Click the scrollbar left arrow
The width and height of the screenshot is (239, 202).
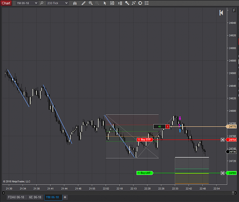pyautogui.click(x=3, y=193)
